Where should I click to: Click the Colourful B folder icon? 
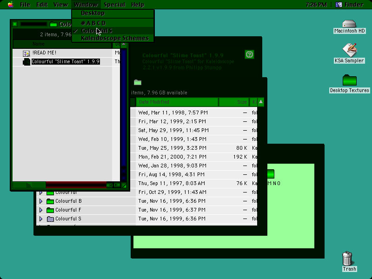(x=50, y=201)
